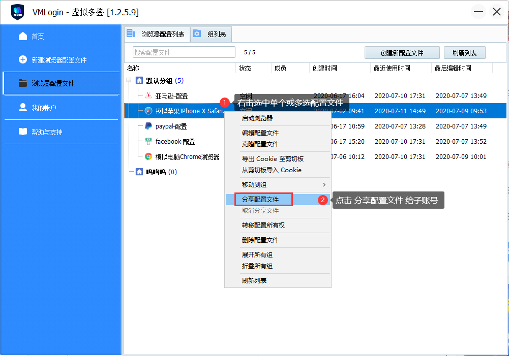Click the plus icon for new browser profile
The image size is (509, 356).
pos(23,59)
